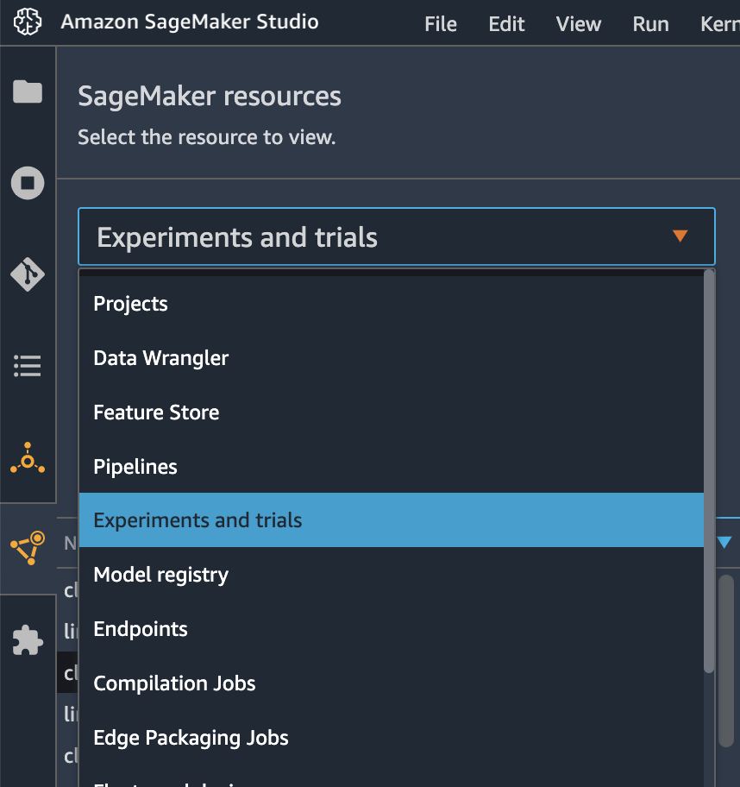Open the Edit menu
Screen dimensions: 740x787
(x=506, y=23)
